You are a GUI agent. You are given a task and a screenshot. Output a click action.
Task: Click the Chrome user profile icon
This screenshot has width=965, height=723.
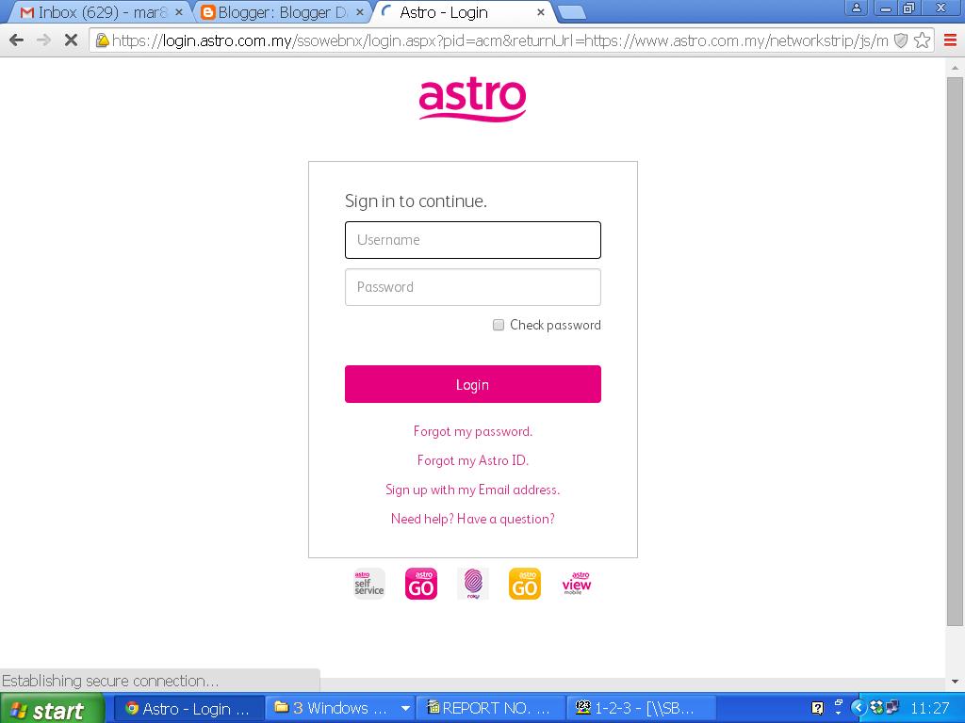[857, 8]
